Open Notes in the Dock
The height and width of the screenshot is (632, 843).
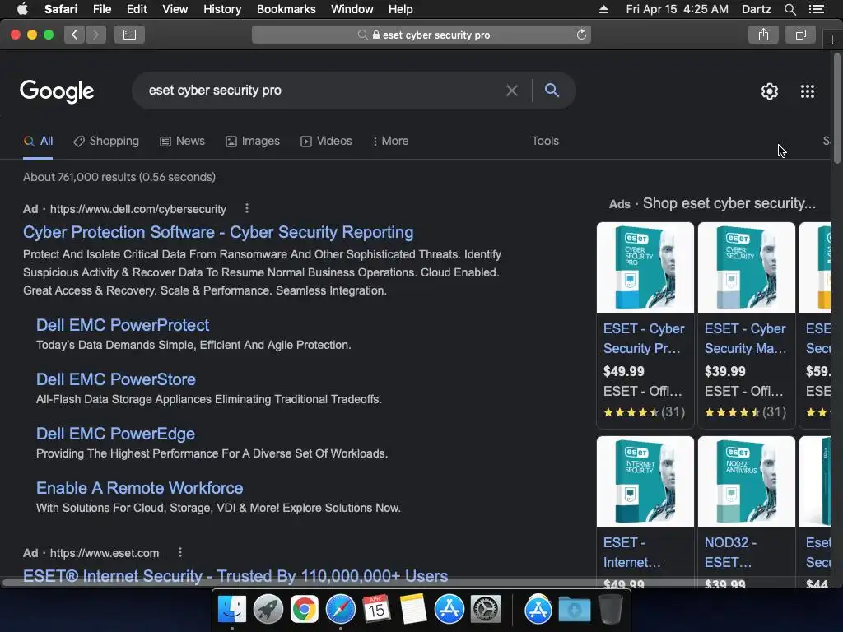(x=413, y=610)
